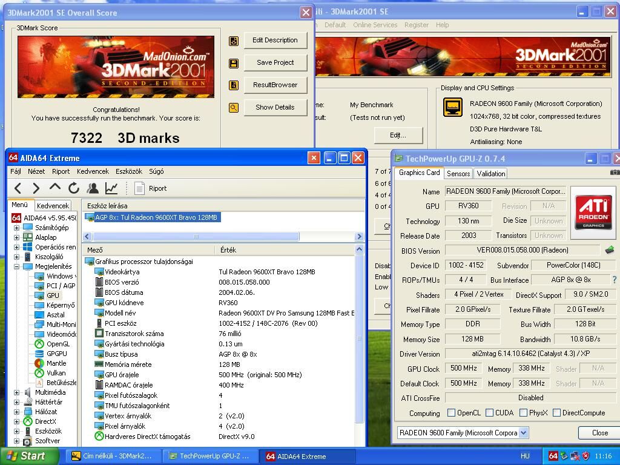Open the Nézet menu
This screenshot has height=465, width=620.
(36, 171)
